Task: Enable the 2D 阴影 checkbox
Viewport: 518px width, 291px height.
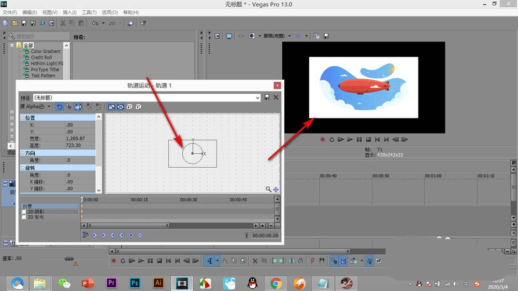Action: coord(24,212)
